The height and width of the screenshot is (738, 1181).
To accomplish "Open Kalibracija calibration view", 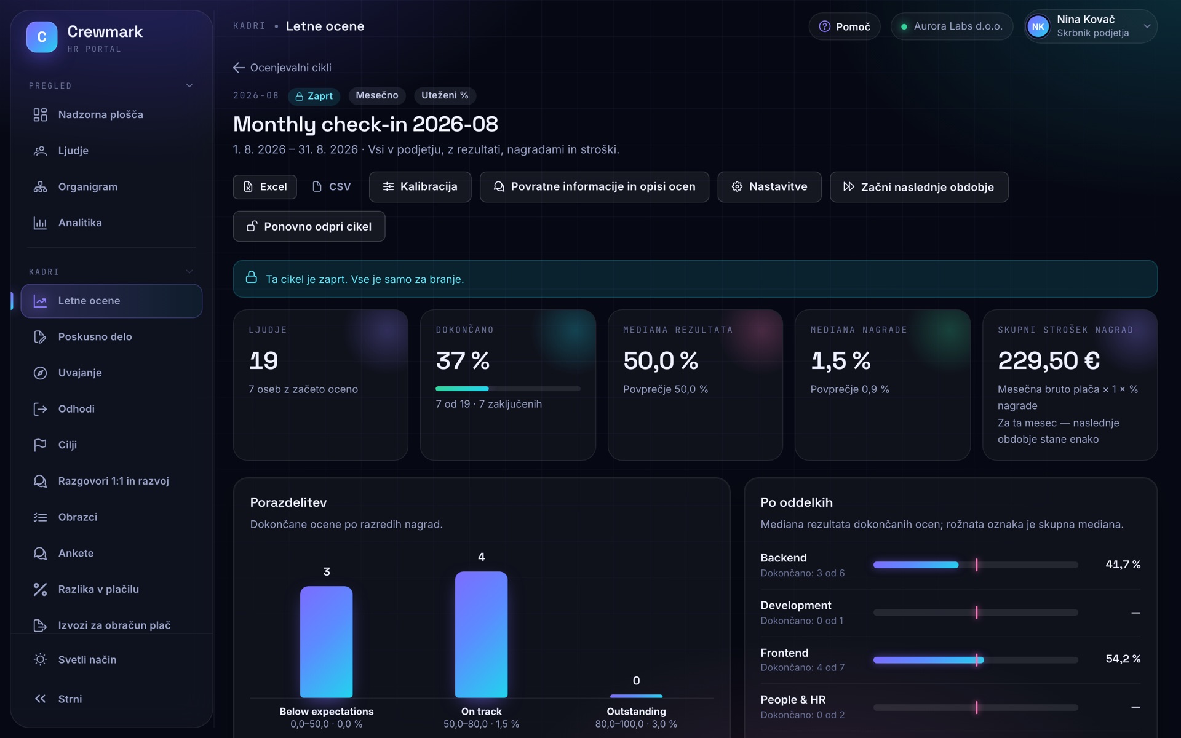I will 420,187.
